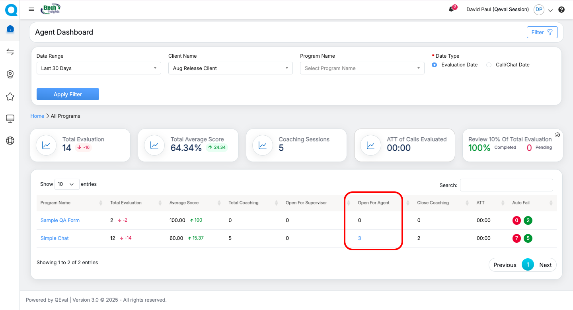The width and height of the screenshot is (573, 310).
Task: Click into the Search input field
Action: 506,185
